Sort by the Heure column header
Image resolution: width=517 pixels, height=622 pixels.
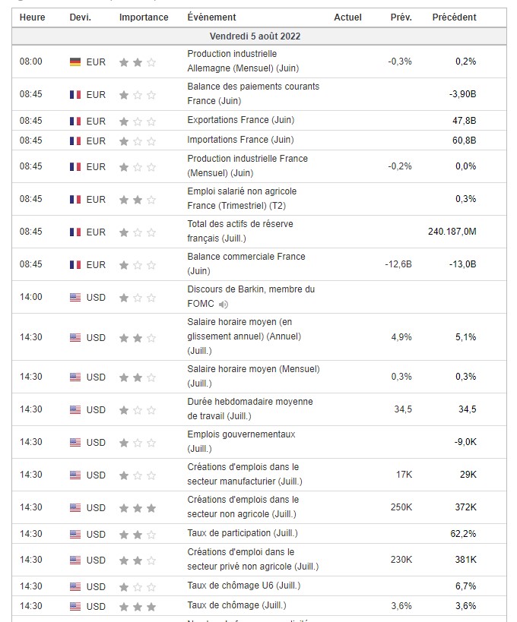tap(33, 17)
